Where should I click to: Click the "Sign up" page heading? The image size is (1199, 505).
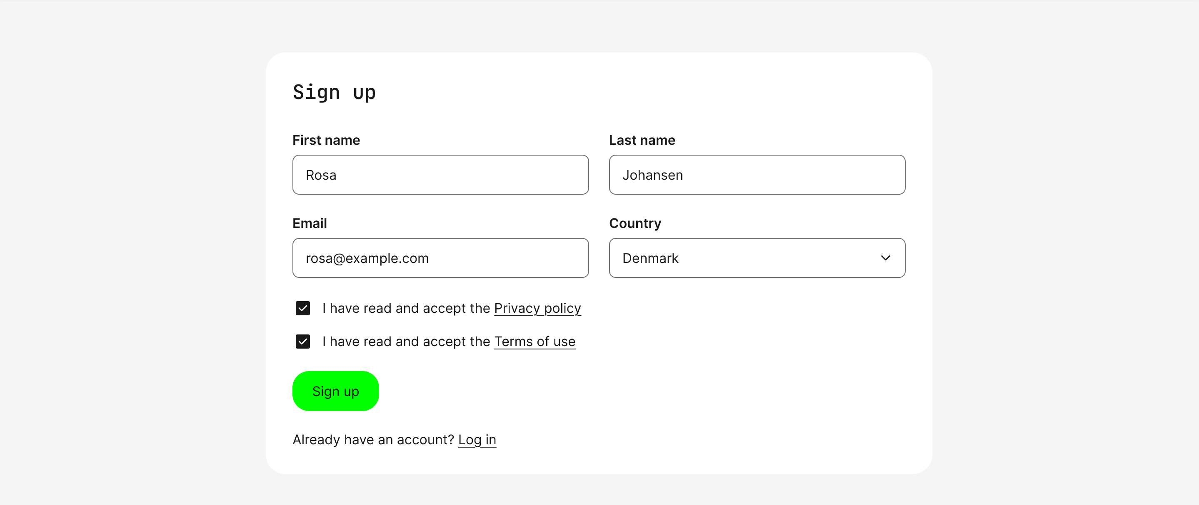334,92
